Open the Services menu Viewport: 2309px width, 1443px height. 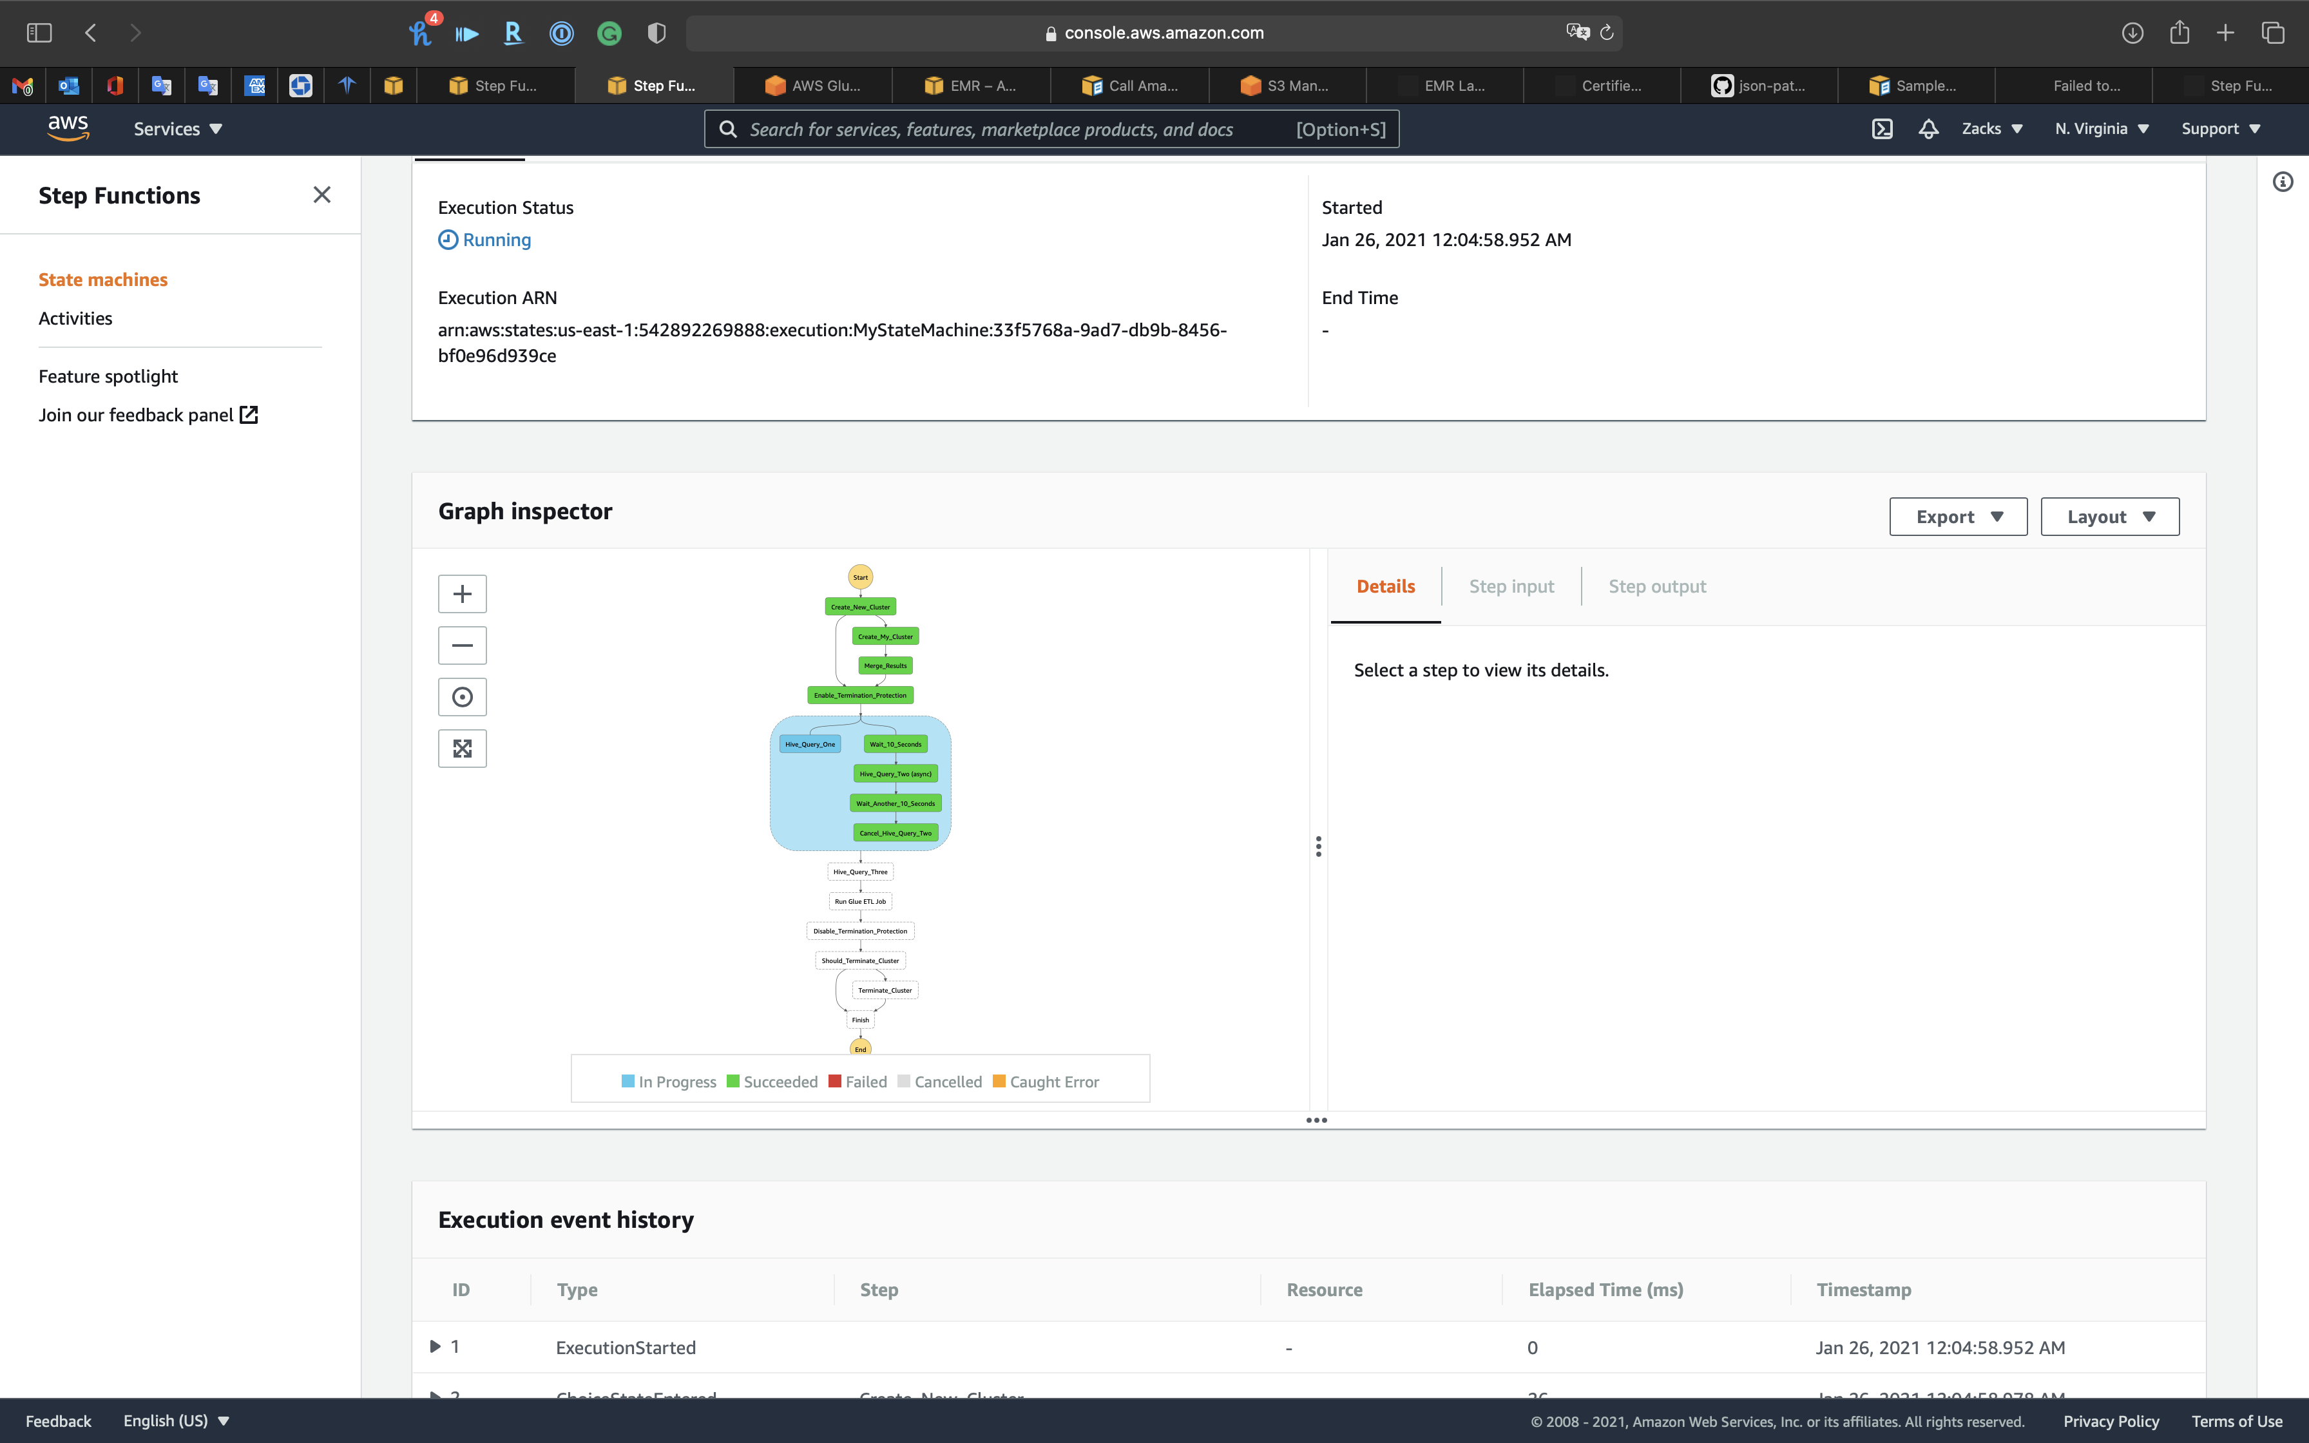tap(177, 129)
